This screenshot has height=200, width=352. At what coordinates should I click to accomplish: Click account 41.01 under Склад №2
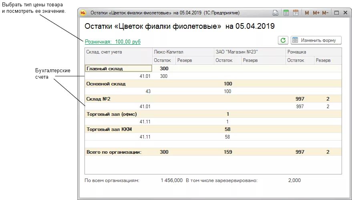145,107
